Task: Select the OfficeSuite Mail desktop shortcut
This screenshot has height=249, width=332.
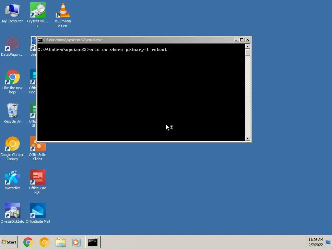Action: pyautogui.click(x=38, y=213)
